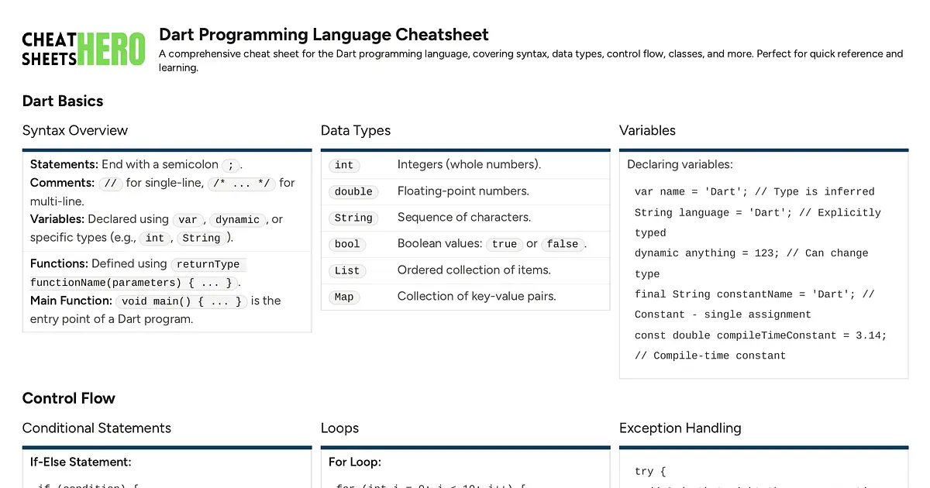
Task: Click the Dart Programming Language Cheatsheet title
Action: coord(324,34)
